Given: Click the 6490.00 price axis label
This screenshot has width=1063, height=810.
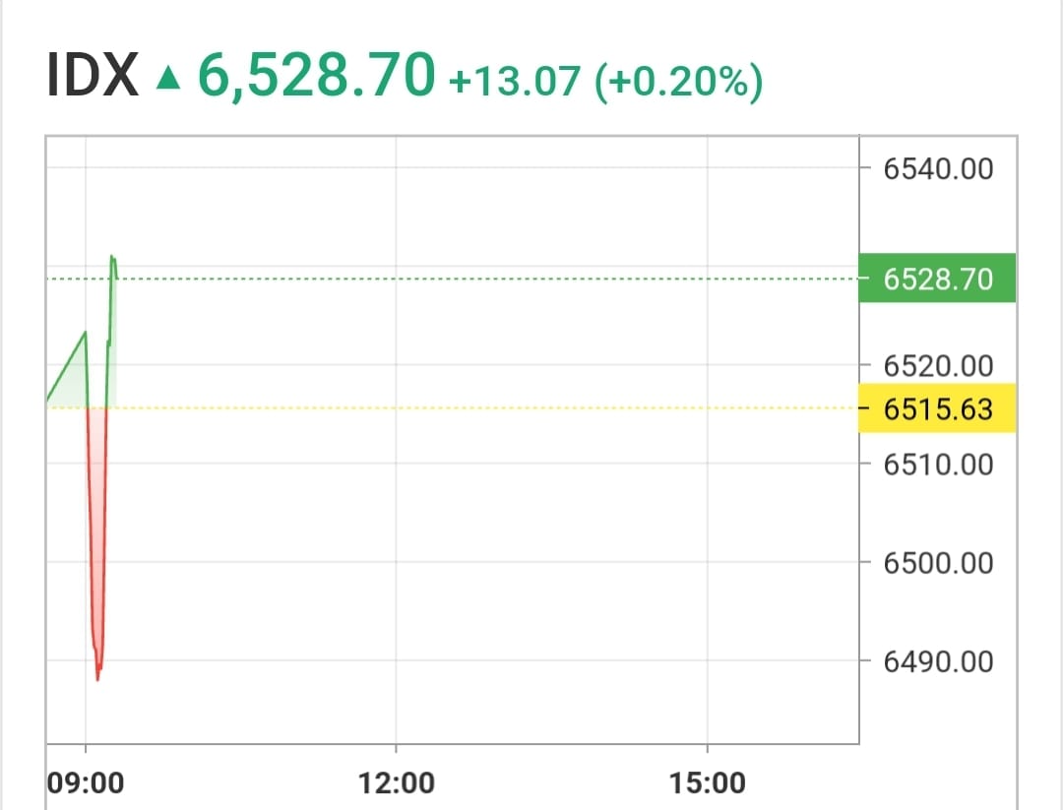Looking at the screenshot, I should [x=938, y=660].
